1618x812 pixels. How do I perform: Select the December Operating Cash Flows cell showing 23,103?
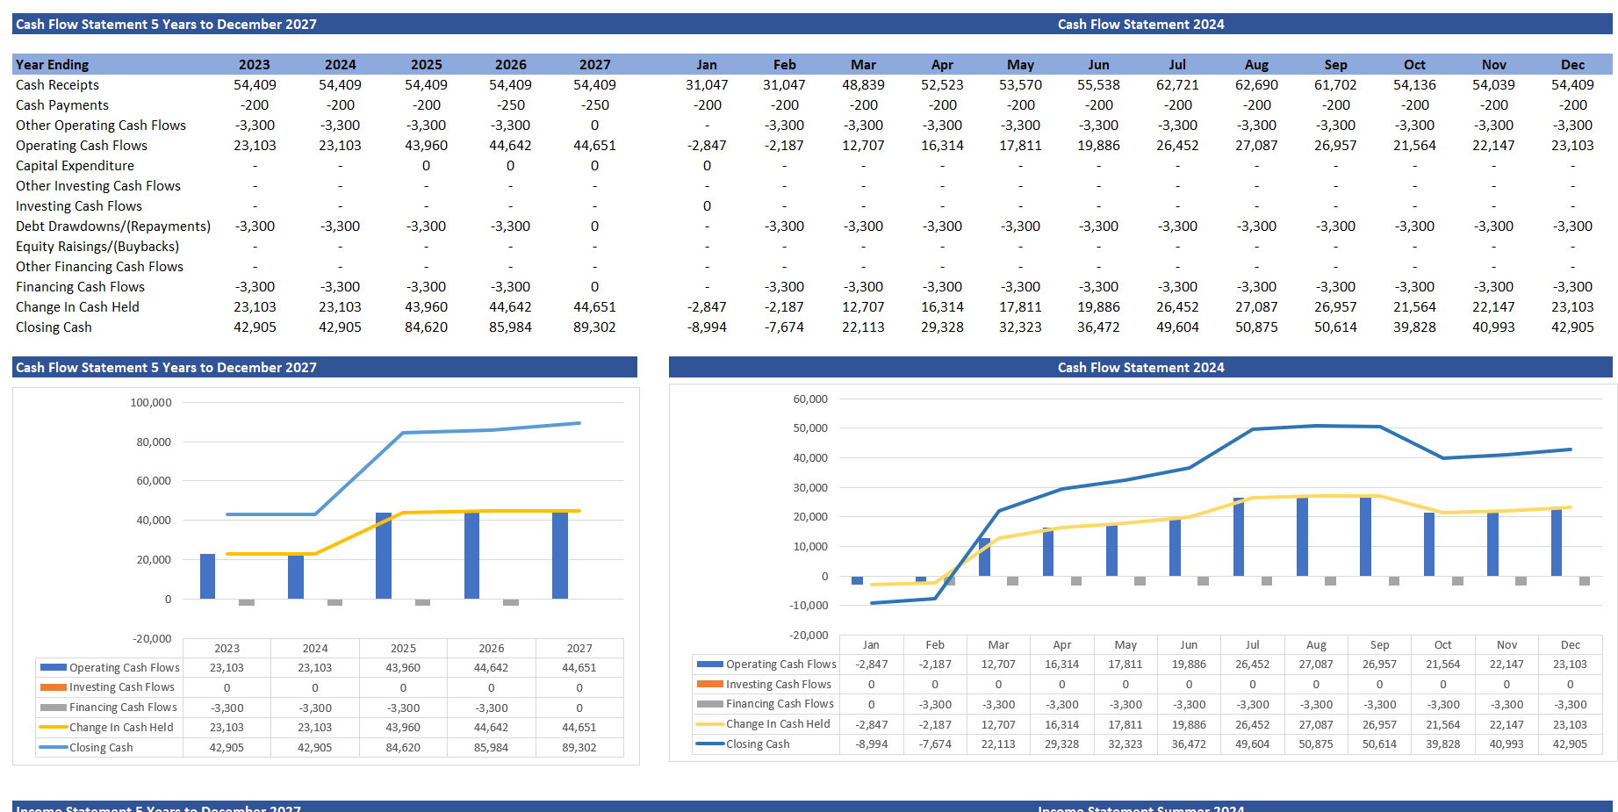pyautogui.click(x=1572, y=145)
